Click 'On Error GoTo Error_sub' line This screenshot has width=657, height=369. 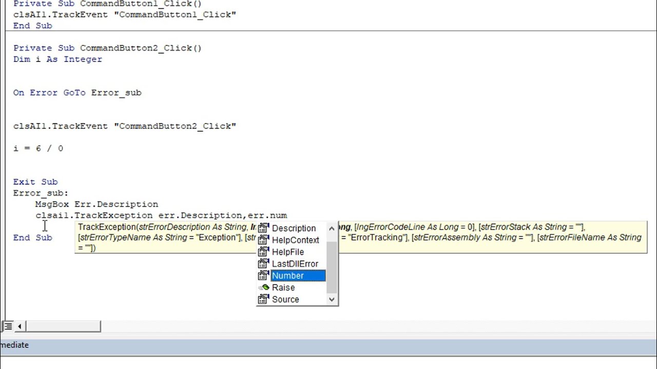coord(77,93)
